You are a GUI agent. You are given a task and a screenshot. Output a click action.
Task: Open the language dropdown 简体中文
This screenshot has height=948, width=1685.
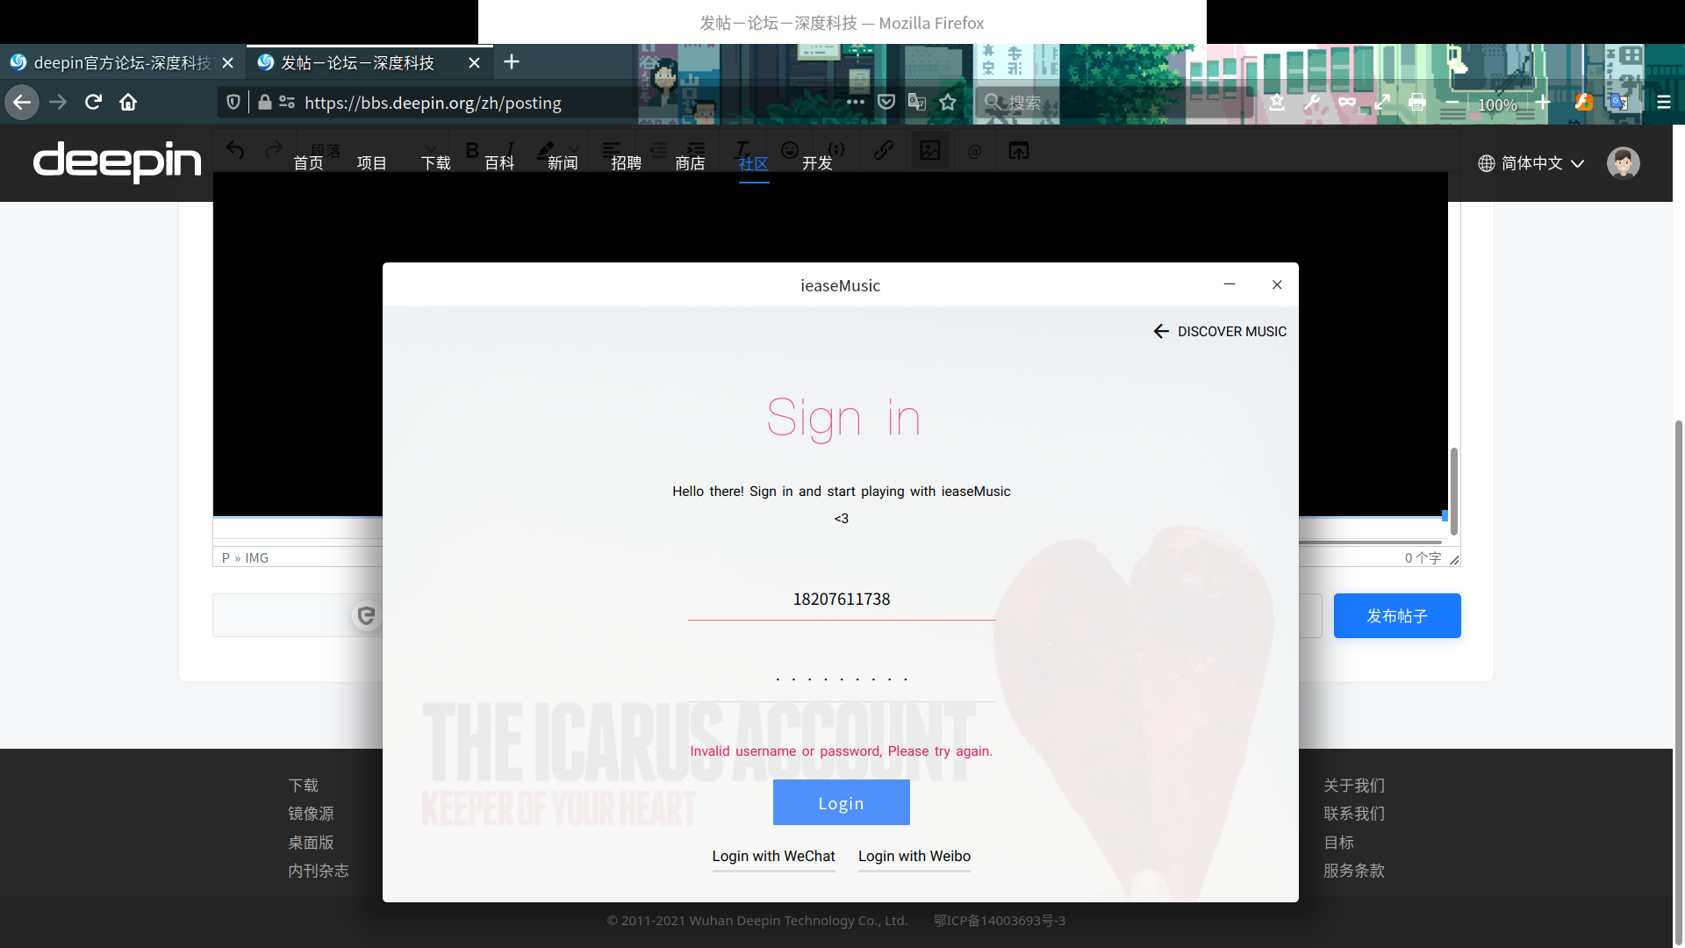coord(1531,163)
